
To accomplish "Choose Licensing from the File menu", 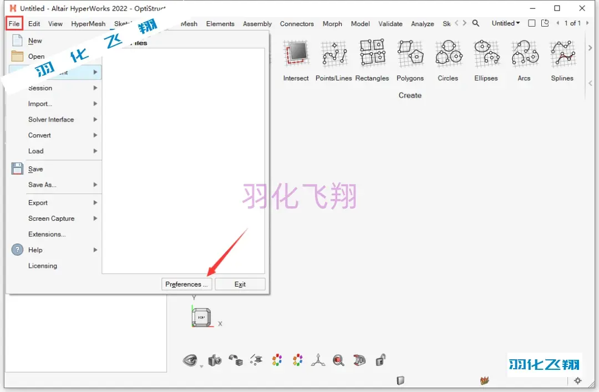I will tap(42, 266).
